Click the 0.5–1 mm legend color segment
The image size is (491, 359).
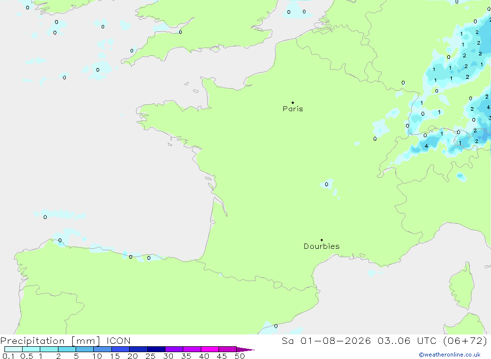click(31, 349)
